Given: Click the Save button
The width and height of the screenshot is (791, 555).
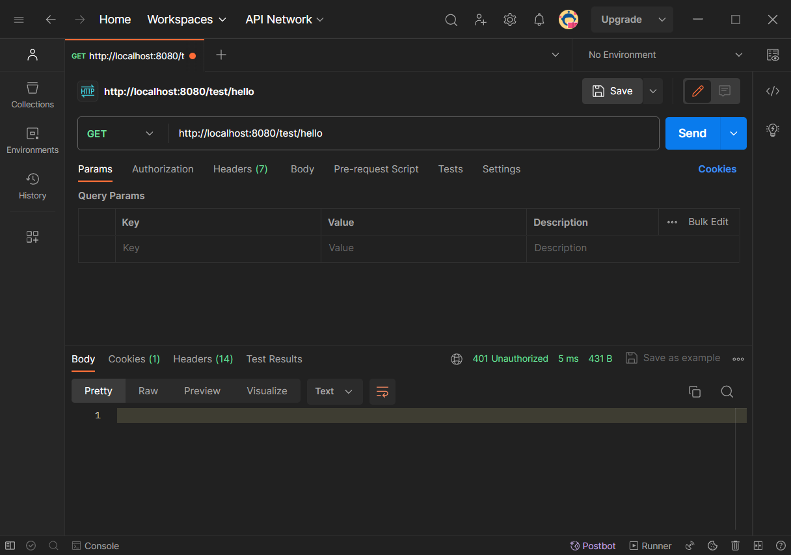Looking at the screenshot, I should (x=612, y=91).
